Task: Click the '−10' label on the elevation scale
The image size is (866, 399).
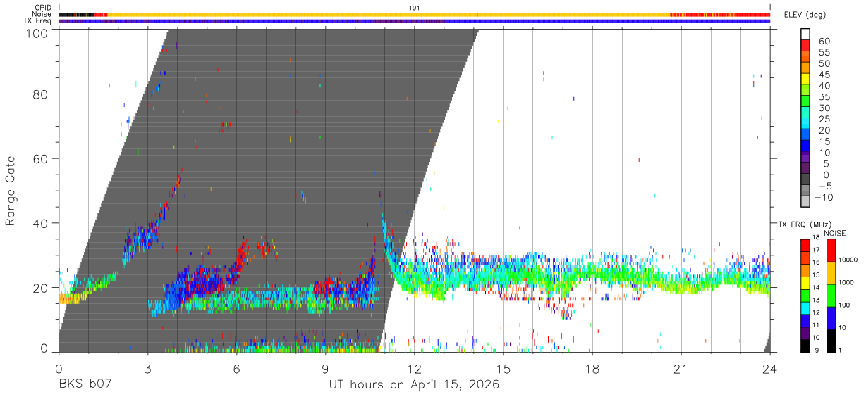Action: (x=822, y=197)
